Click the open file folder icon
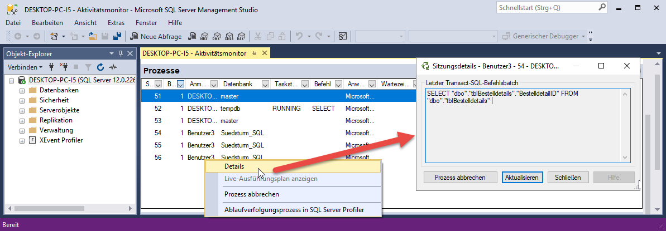The height and width of the screenshot is (231, 666). pos(93,36)
